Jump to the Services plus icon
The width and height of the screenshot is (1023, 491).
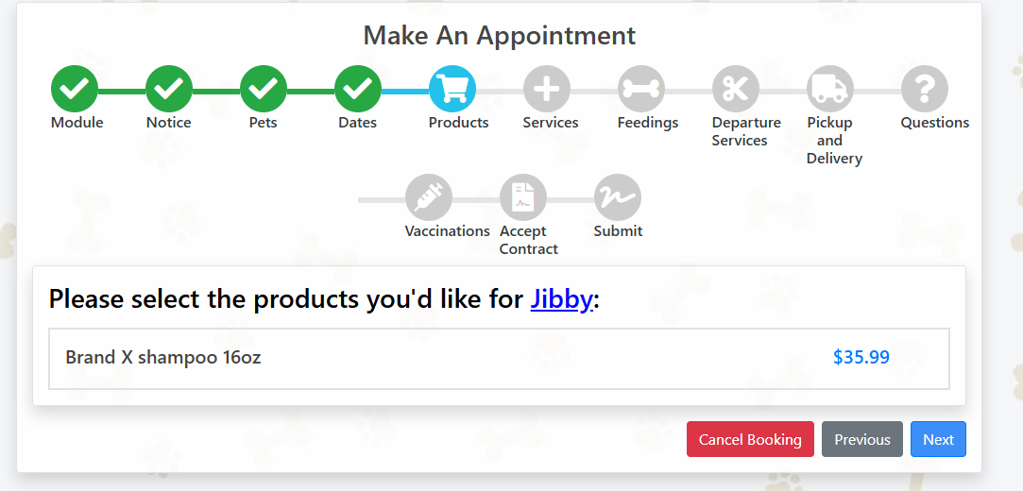[547, 89]
